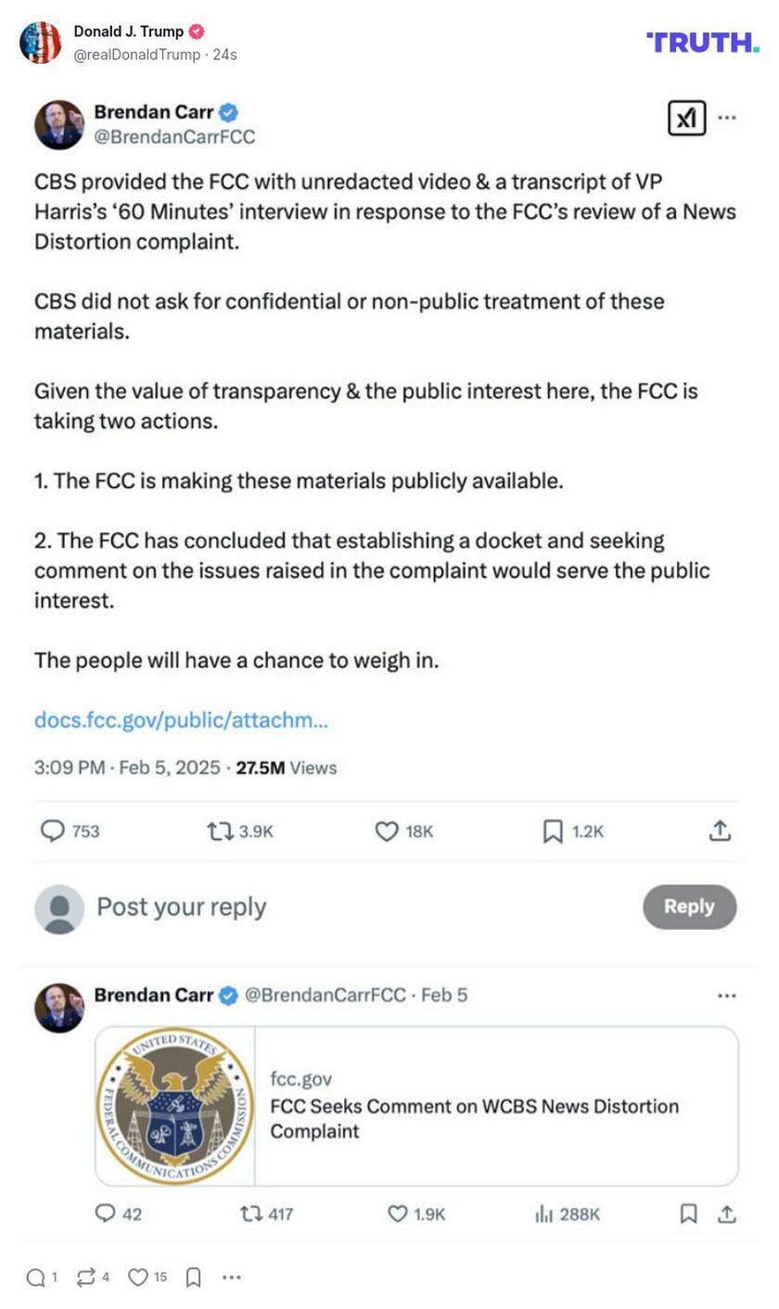Screen dimensions: 779x1309
Task: Like the post with 18K likes
Action: [386, 831]
